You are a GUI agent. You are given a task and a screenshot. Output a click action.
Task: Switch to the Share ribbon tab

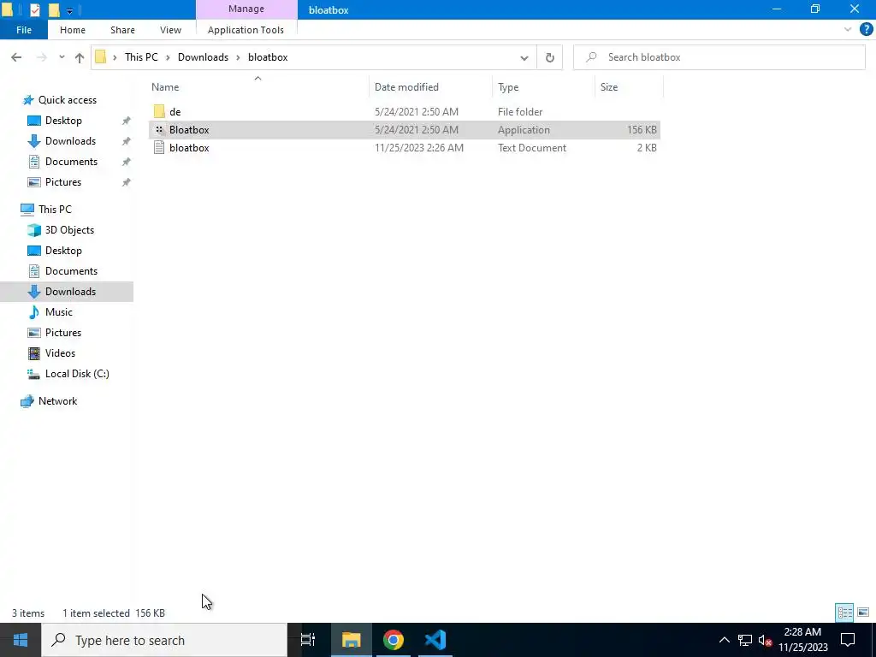coord(122,30)
